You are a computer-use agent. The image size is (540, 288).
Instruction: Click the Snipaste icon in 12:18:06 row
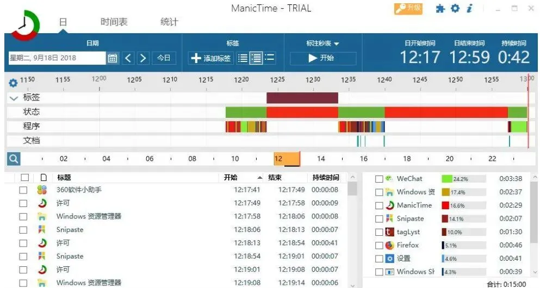[x=42, y=229]
